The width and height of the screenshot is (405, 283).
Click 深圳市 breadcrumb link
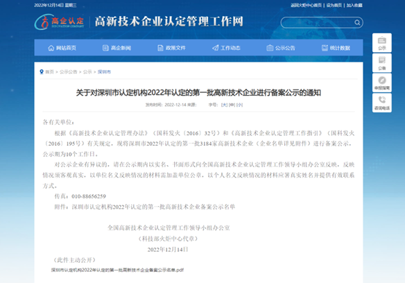[x=104, y=72]
